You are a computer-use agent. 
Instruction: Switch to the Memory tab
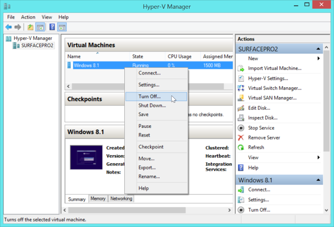98,199
